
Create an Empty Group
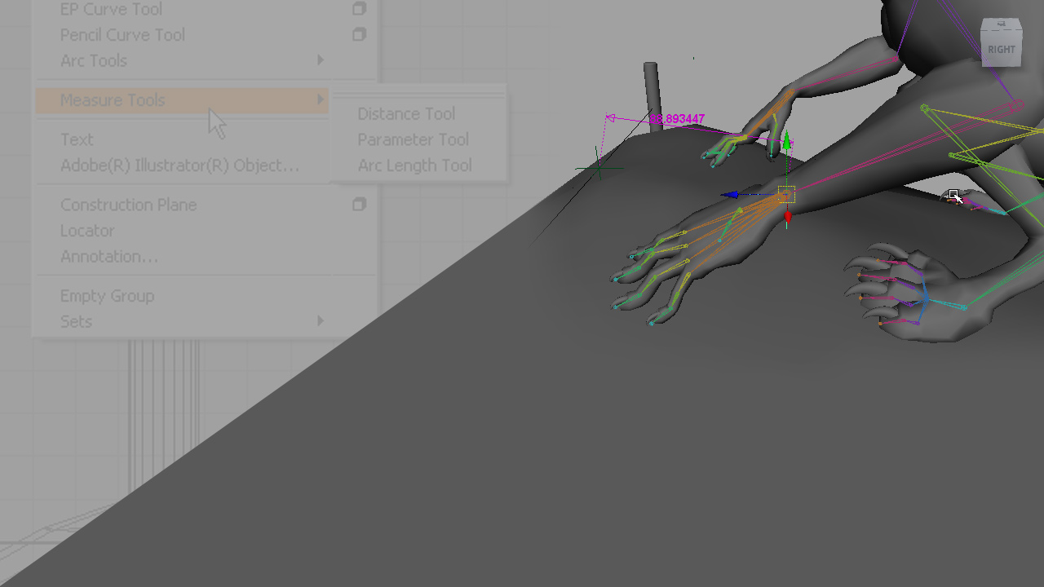(107, 296)
